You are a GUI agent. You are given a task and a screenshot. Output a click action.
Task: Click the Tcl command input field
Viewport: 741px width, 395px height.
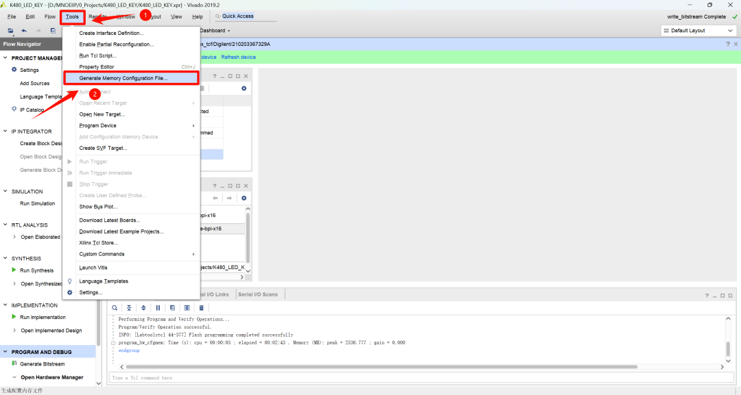[274, 377]
